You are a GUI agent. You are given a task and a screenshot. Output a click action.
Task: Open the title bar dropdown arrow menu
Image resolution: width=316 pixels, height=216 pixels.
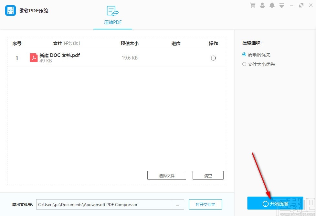[281, 5]
